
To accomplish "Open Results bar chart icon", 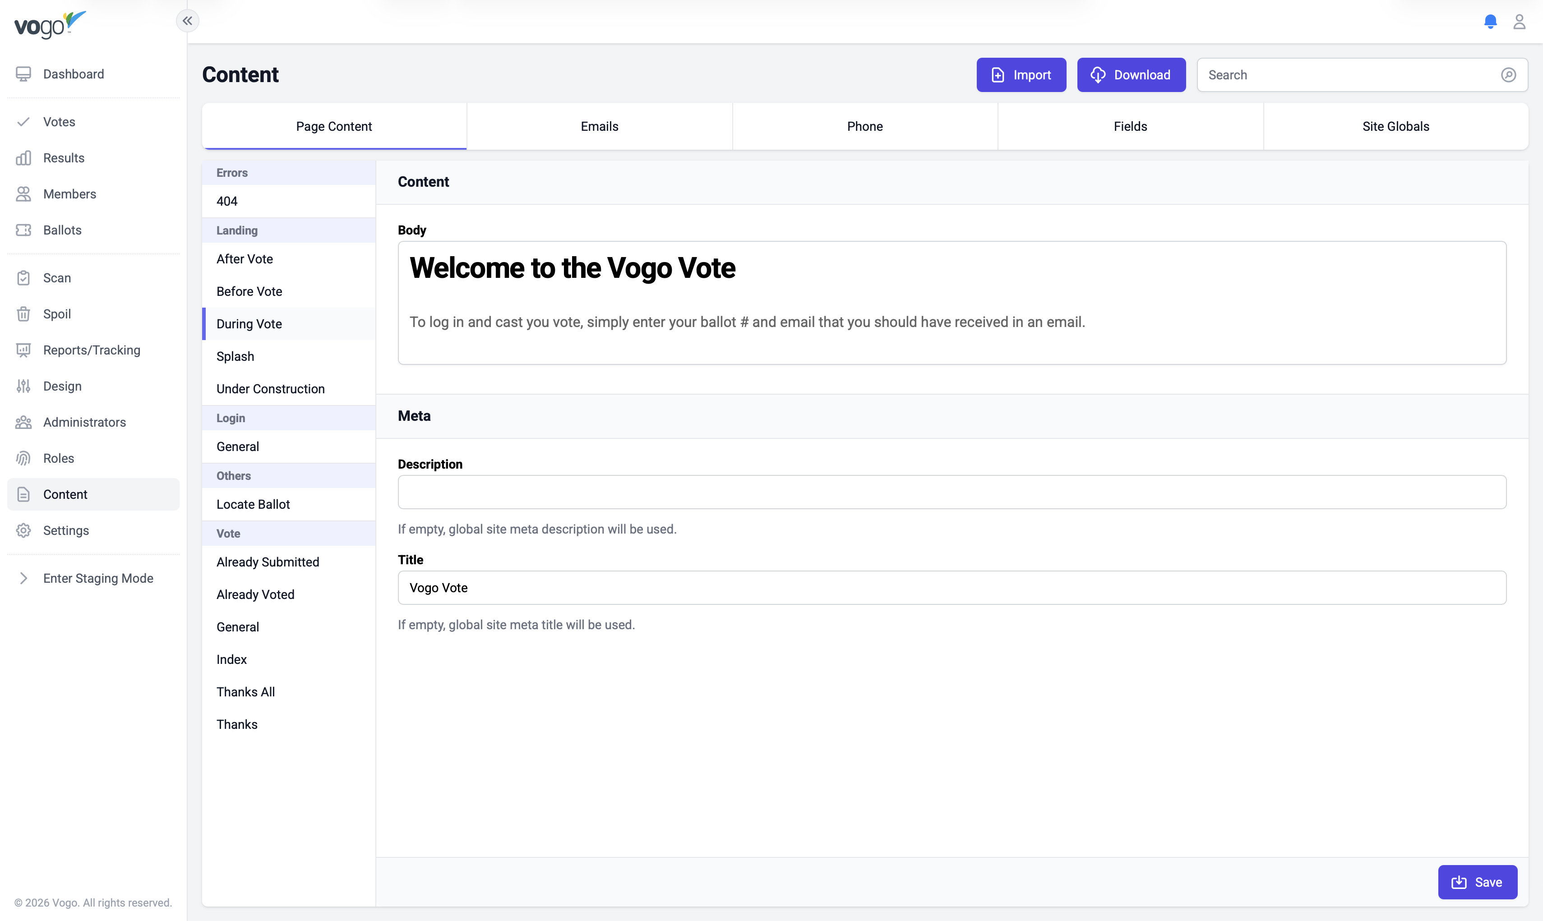I will coord(23,158).
